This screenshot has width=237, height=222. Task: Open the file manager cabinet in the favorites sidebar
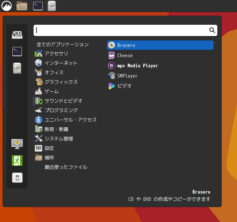click(17, 68)
